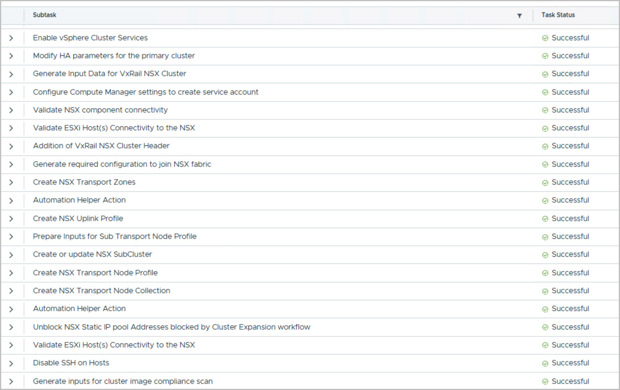Select Create or update NSX SubCluster subtask

92,254
